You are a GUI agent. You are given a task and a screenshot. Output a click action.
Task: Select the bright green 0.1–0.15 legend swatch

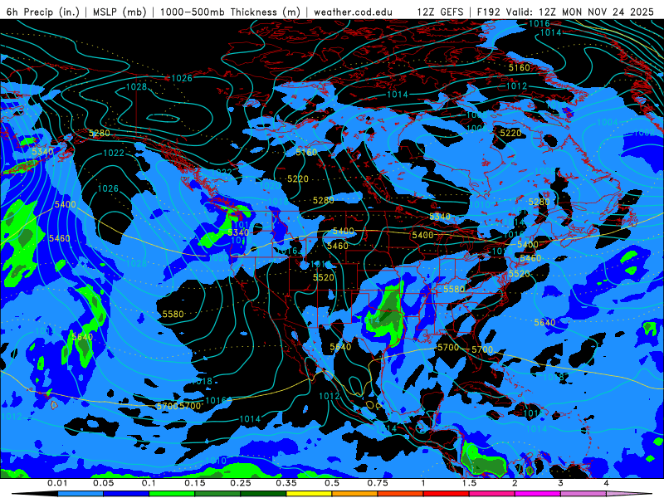[x=172, y=494]
